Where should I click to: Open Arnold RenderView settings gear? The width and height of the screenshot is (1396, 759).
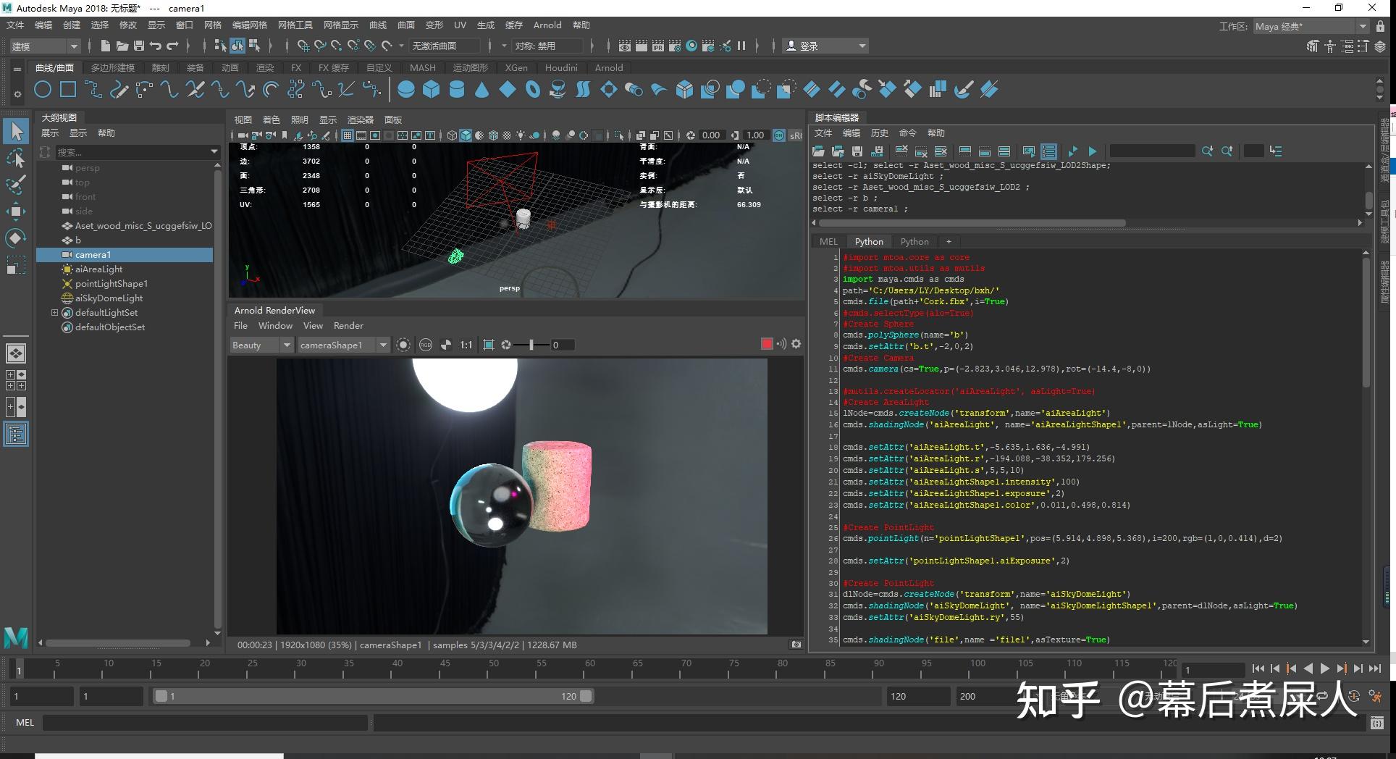click(x=795, y=344)
